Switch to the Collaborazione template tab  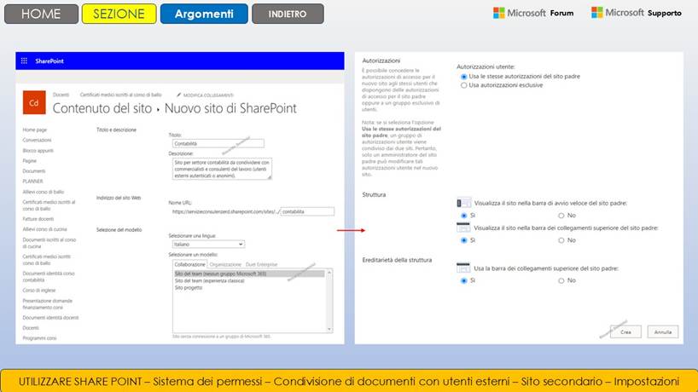[189, 264]
